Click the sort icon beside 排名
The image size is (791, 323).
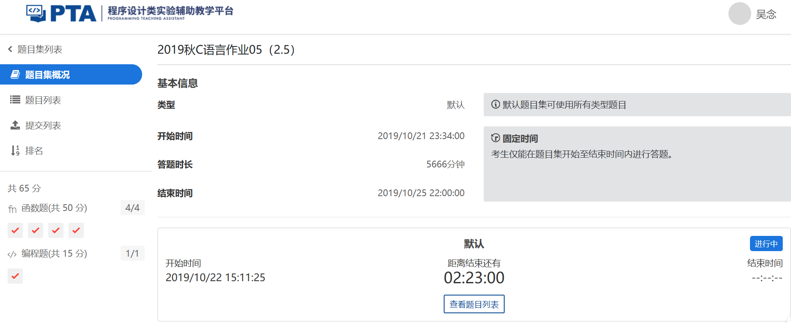tap(15, 151)
